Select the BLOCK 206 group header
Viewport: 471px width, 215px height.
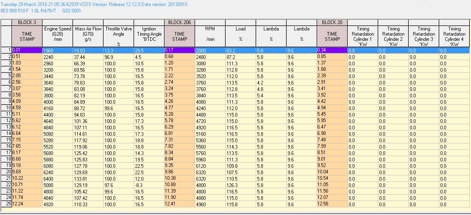[x=179, y=22]
